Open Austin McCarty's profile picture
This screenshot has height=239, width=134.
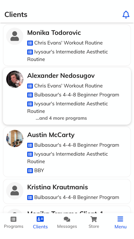point(15,138)
